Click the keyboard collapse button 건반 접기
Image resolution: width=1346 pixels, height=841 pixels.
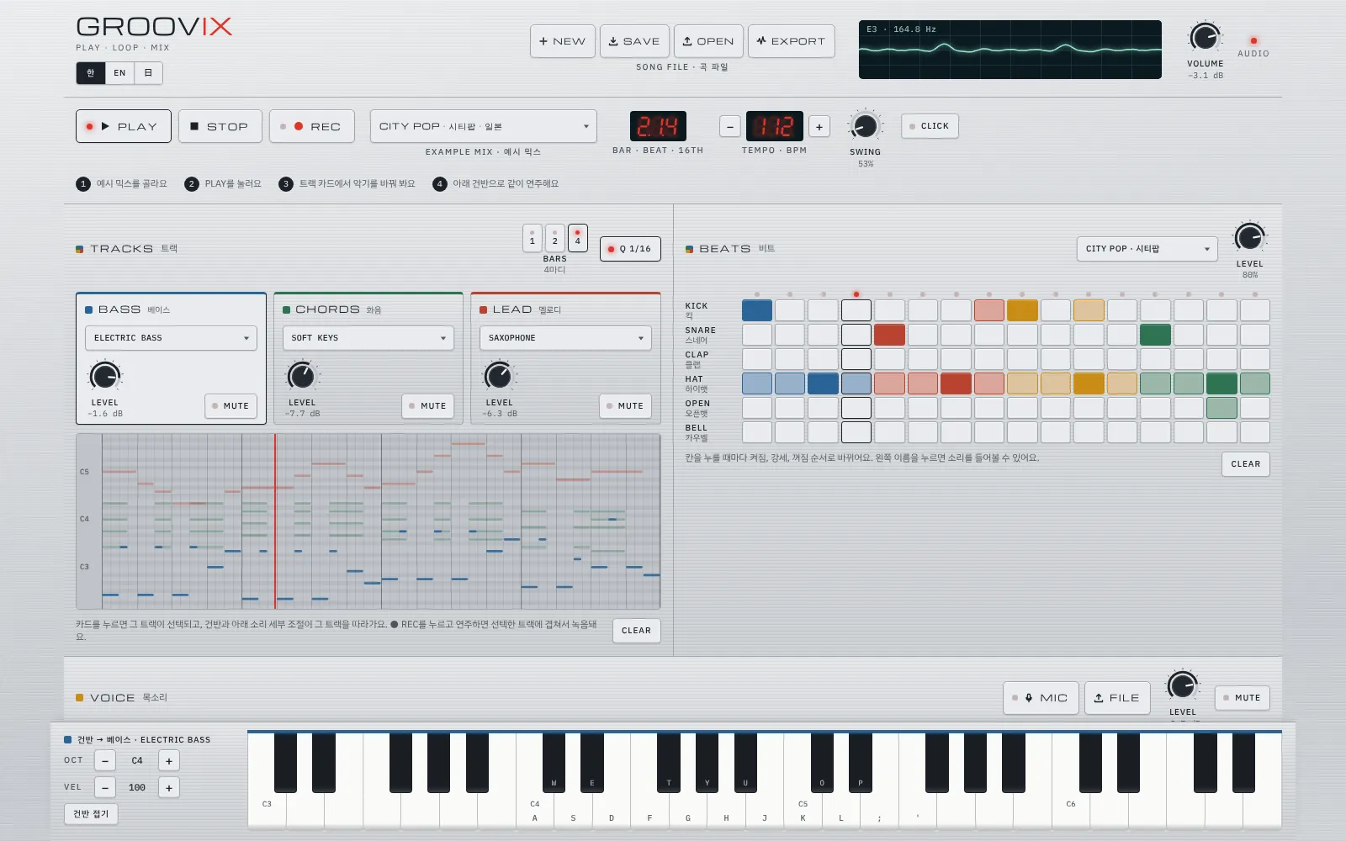click(91, 814)
